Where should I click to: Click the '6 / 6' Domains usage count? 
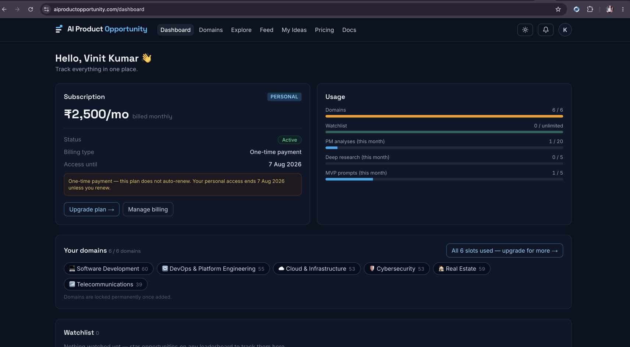point(558,110)
